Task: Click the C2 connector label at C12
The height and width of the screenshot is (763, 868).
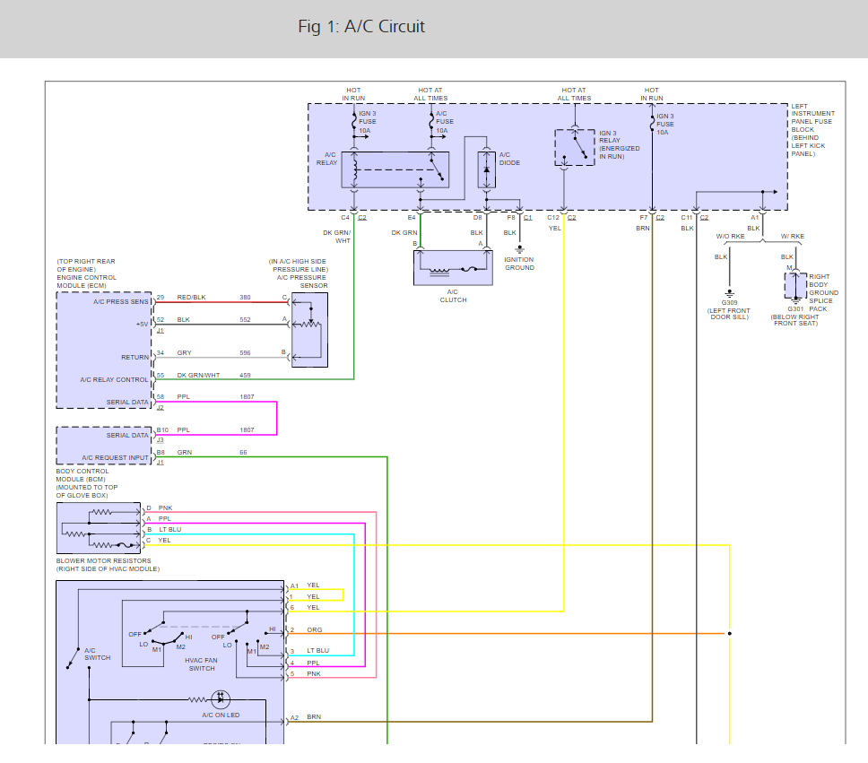Action: pyautogui.click(x=572, y=218)
